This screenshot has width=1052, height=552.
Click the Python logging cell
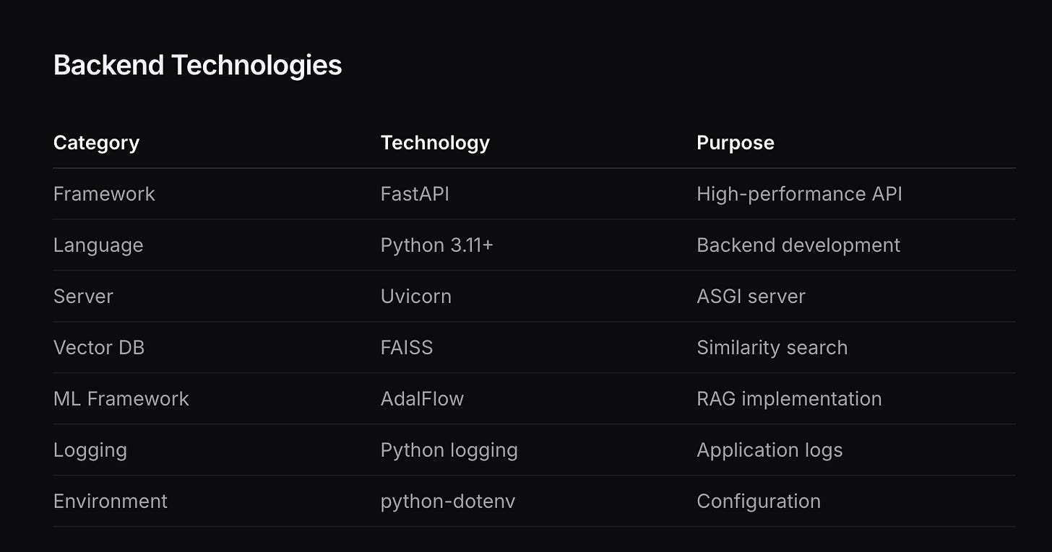coord(449,450)
